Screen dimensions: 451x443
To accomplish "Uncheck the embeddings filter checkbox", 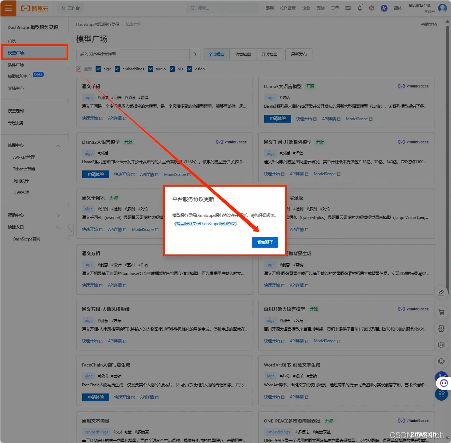I will click(x=117, y=69).
